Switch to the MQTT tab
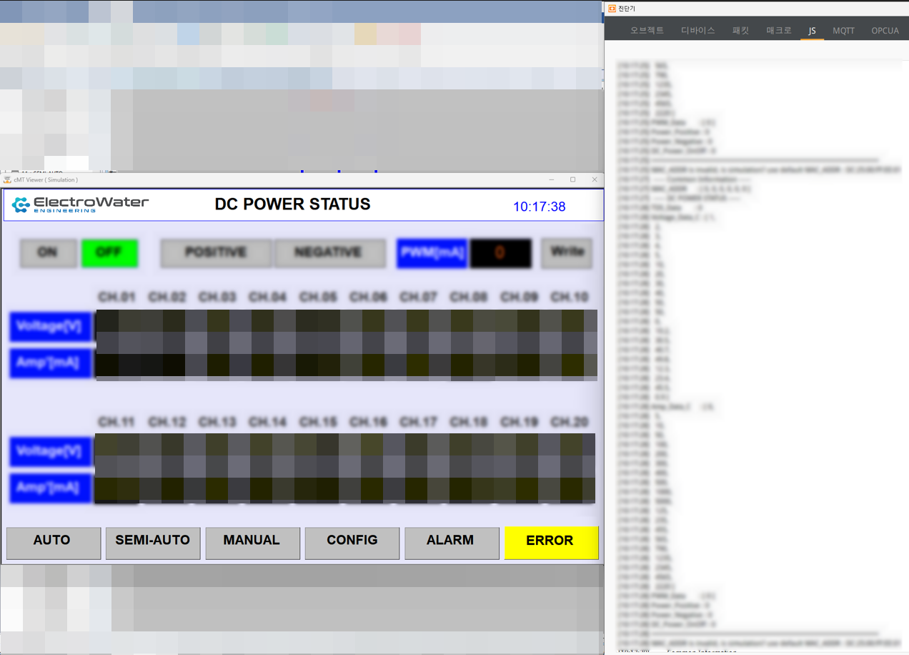This screenshot has height=655, width=909. click(x=843, y=31)
